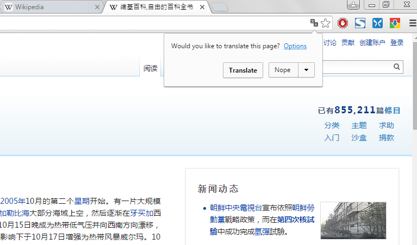
Task: Open the red stop-hand adblock extension
Action: coord(343,23)
